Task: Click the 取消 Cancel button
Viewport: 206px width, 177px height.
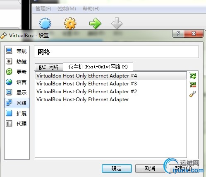Action: (x=150, y=168)
